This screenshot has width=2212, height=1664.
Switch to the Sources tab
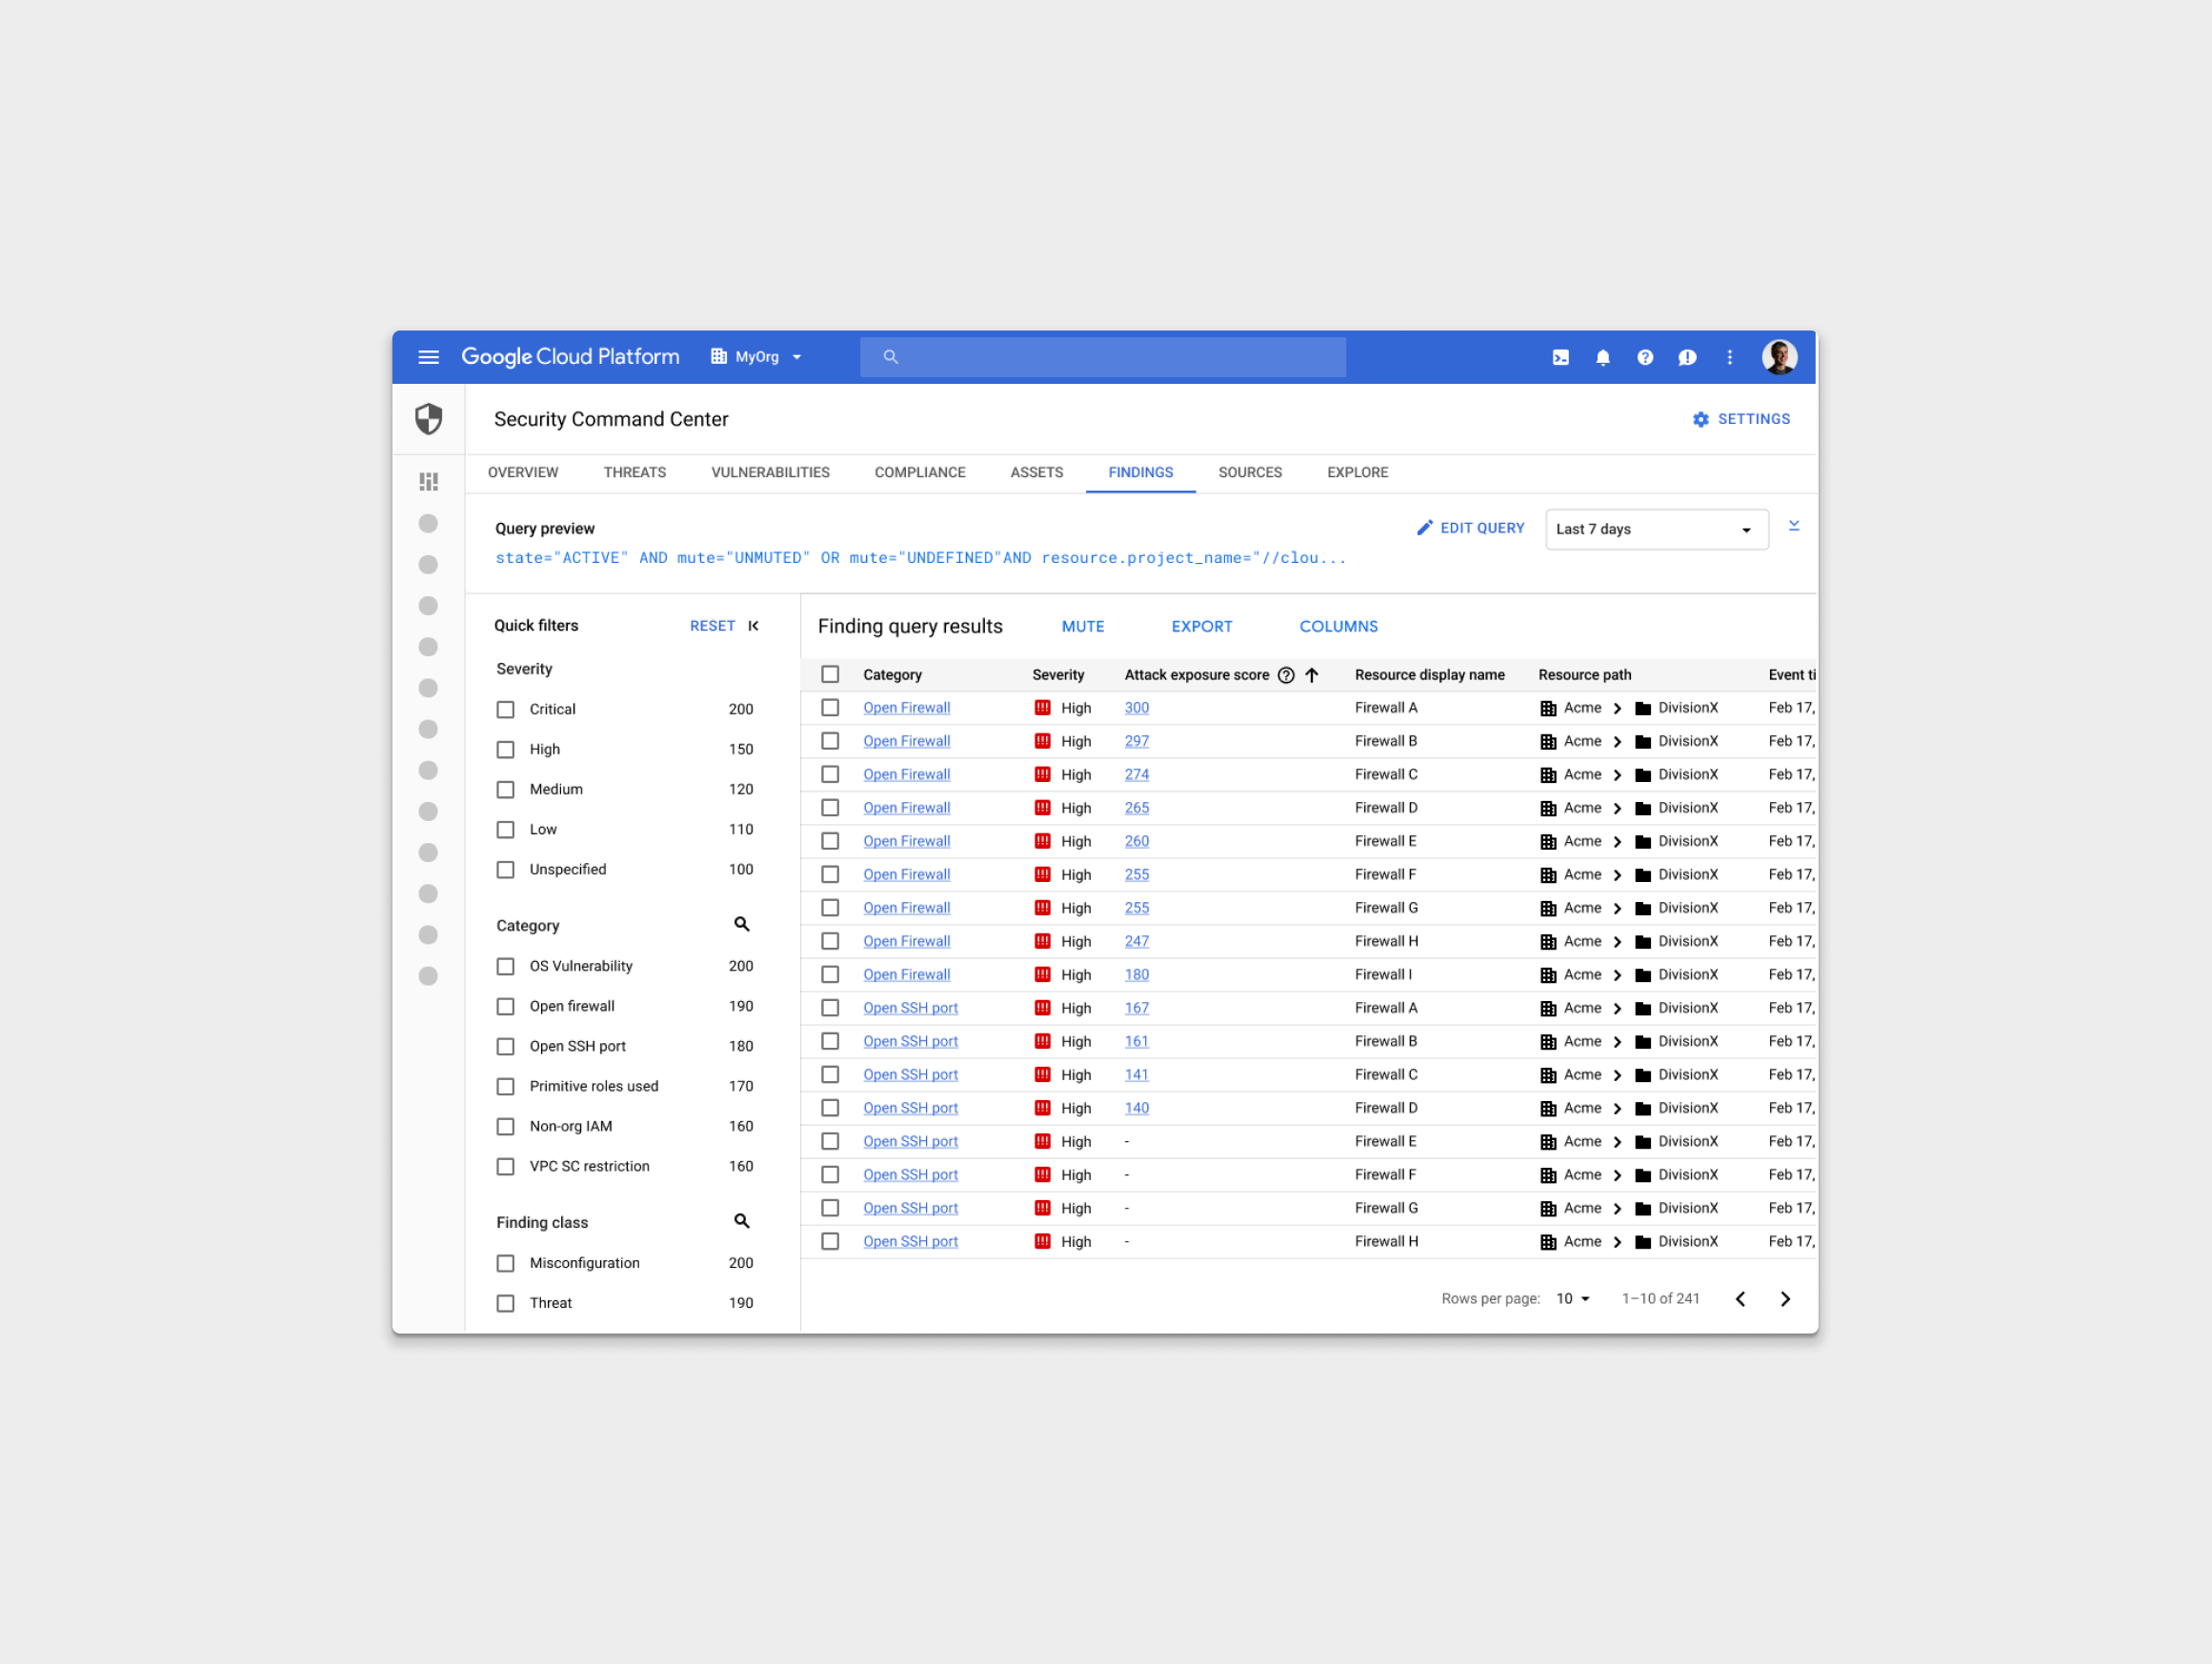[x=1250, y=472]
